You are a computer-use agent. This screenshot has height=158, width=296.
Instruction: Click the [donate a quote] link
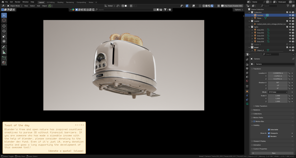(x=60, y=151)
